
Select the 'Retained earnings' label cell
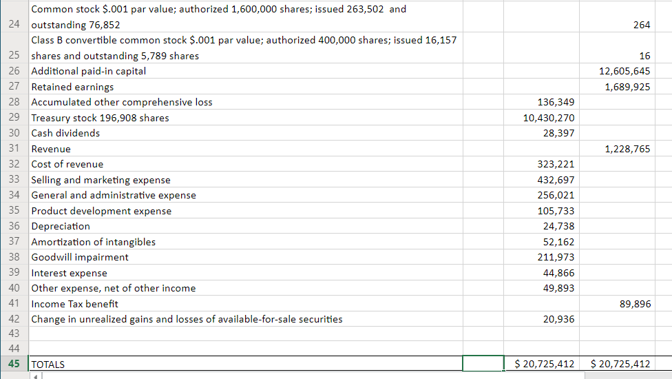(x=246, y=86)
